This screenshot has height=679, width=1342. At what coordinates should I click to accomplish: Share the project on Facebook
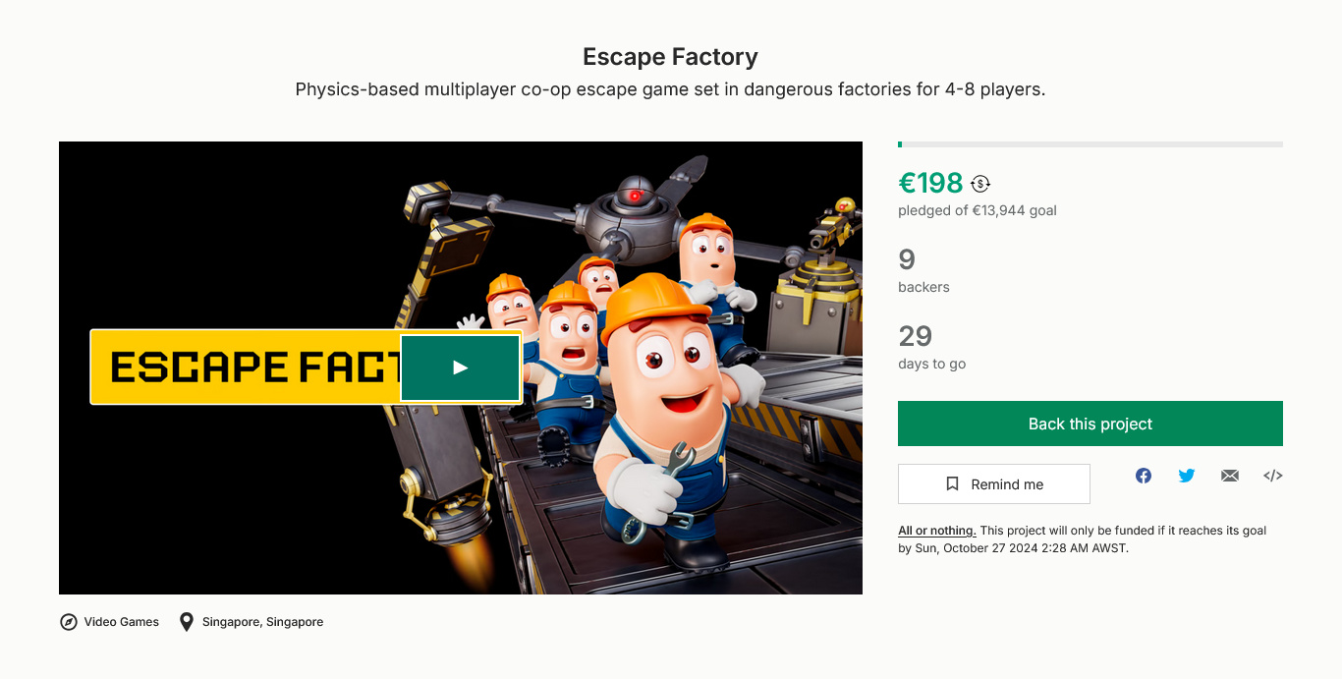click(x=1144, y=476)
